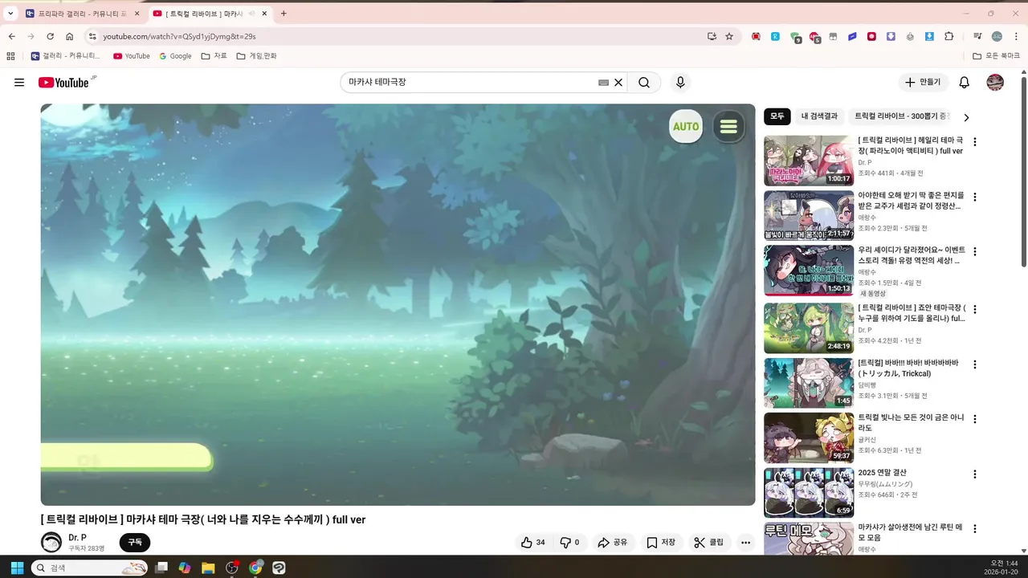This screenshot has width=1028, height=578.
Task: Open the YouTube hamburger guide menu
Action: point(19,82)
